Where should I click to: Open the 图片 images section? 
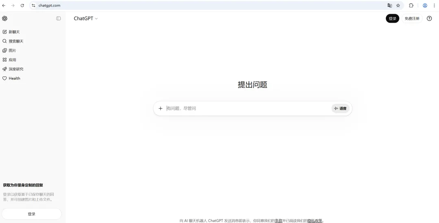click(9, 51)
